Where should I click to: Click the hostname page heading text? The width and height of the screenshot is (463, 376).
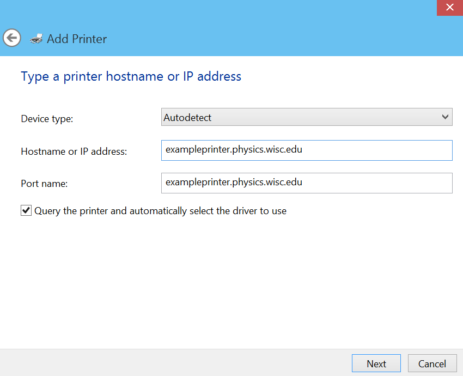pos(131,76)
